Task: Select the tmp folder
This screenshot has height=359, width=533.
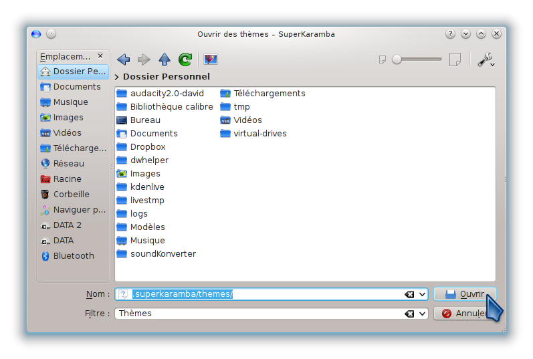Action: point(235,107)
